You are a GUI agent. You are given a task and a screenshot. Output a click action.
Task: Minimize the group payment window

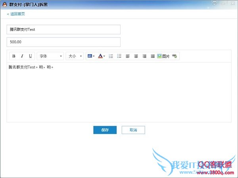click(223, 4)
